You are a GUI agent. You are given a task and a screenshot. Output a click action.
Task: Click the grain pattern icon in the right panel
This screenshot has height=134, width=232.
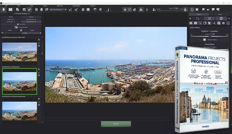(x=196, y=23)
